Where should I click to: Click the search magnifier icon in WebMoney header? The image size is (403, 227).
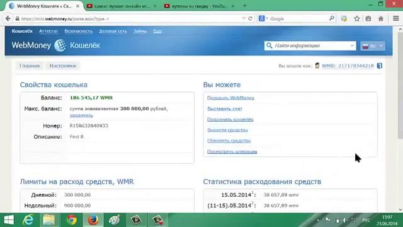coord(269,45)
